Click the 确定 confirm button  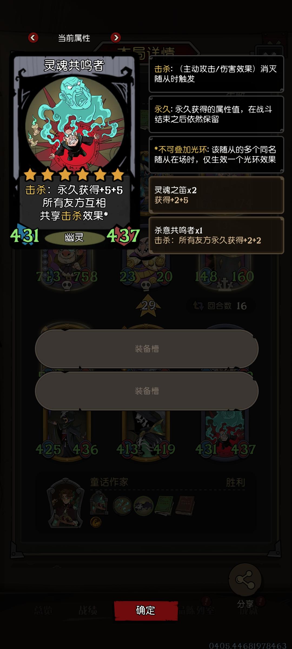click(x=146, y=610)
